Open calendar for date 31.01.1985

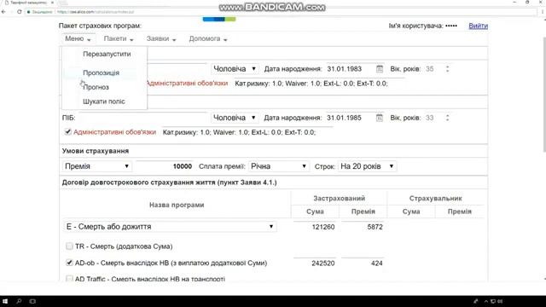[379, 118]
